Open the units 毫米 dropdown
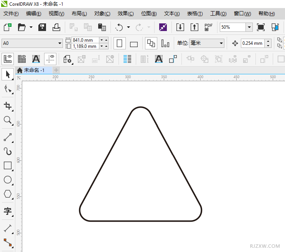Screen dimensions: 285x252 [x=221, y=43]
